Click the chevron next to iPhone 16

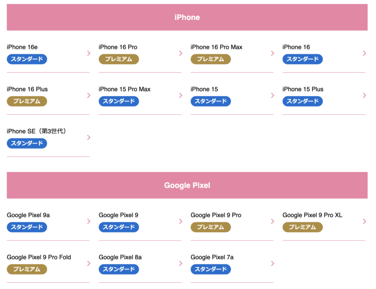click(364, 53)
